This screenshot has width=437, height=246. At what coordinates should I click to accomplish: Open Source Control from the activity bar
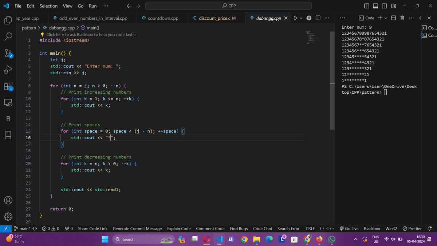[8, 53]
